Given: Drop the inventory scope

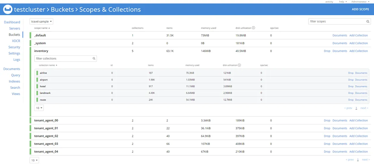Looking at the screenshot, I should (327, 51).
